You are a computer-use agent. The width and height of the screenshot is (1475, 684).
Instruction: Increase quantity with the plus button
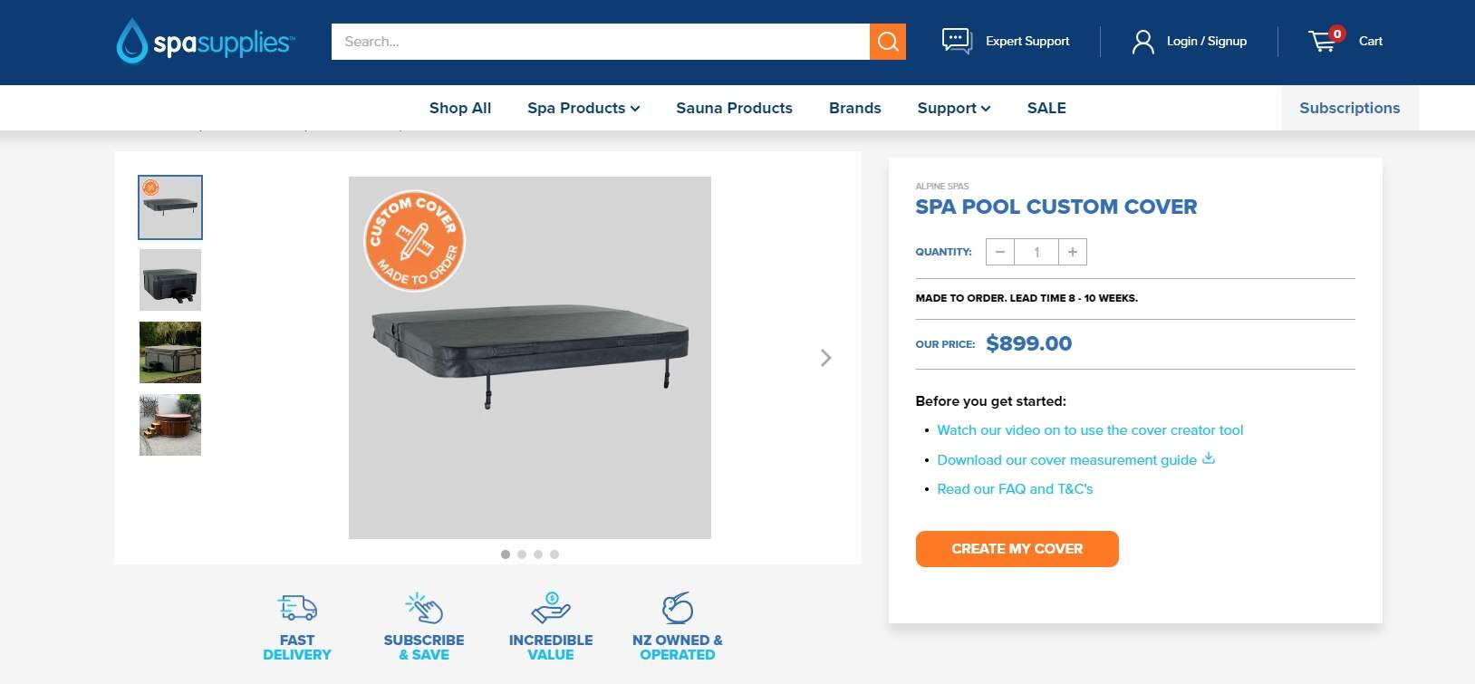(x=1073, y=252)
